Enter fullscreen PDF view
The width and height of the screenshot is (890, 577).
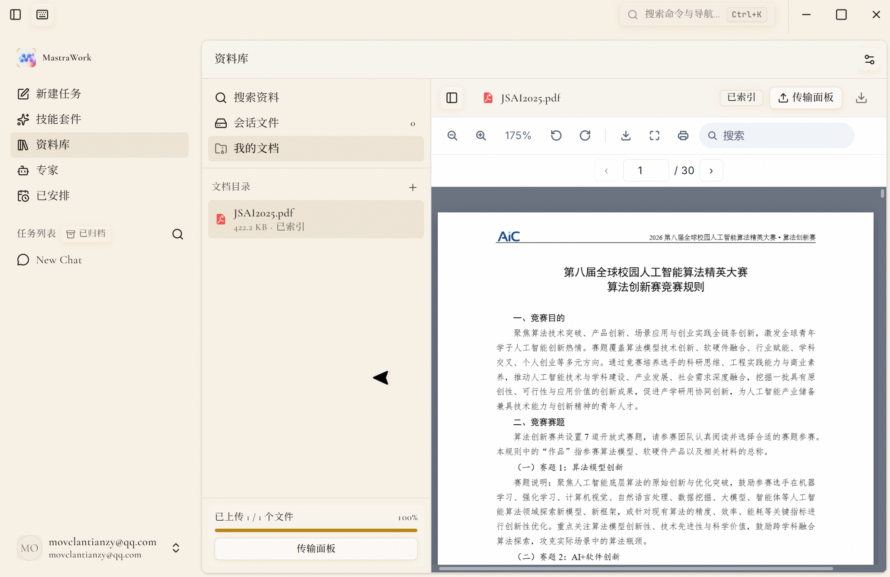[655, 135]
